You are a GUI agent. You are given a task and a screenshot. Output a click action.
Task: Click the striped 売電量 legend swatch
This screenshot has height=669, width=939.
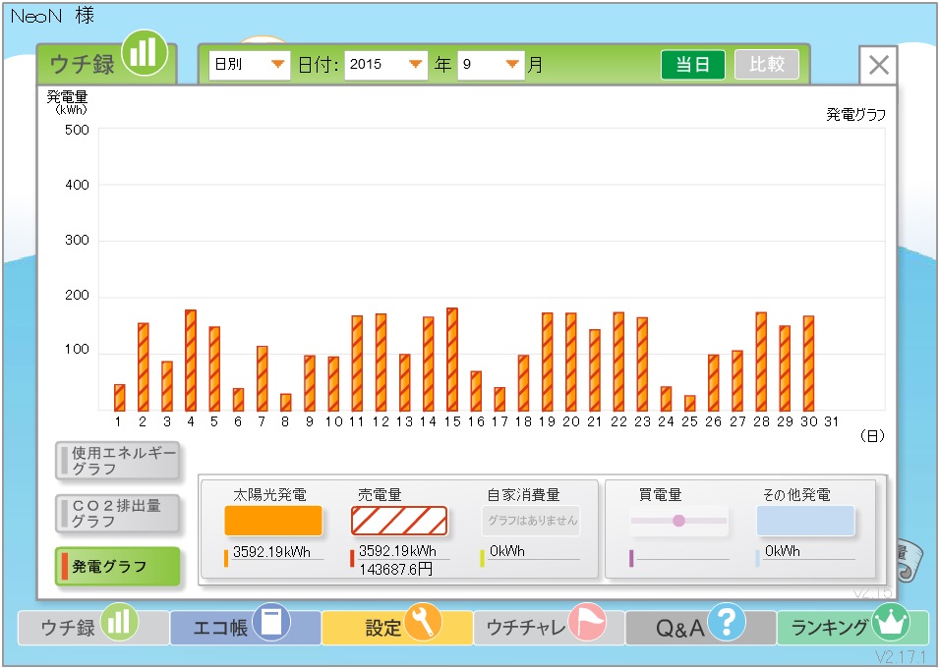pos(399,521)
